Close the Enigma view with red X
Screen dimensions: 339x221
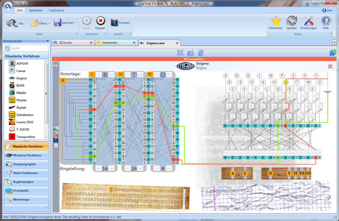330,66
